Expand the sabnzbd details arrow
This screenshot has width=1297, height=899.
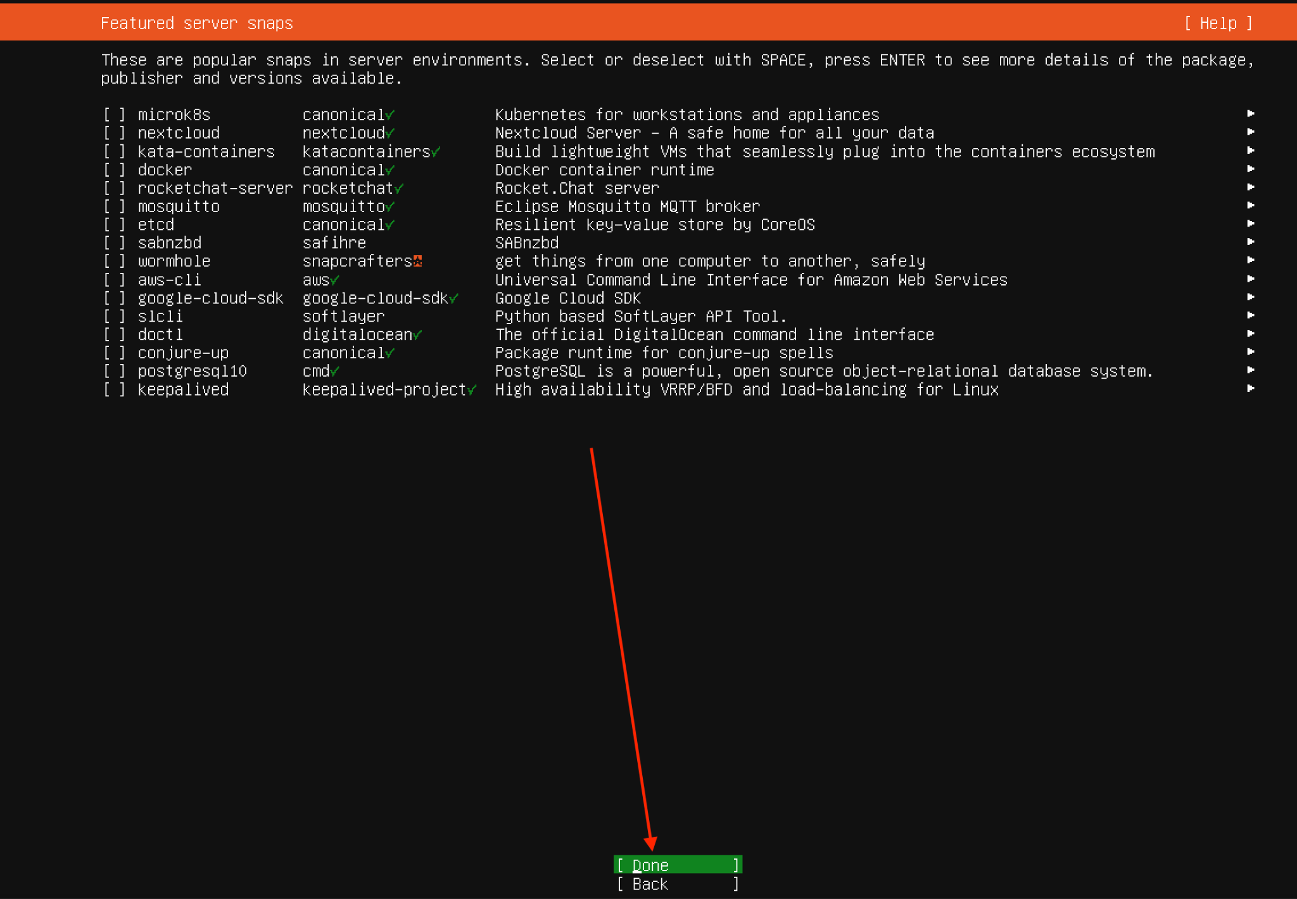pos(1251,242)
